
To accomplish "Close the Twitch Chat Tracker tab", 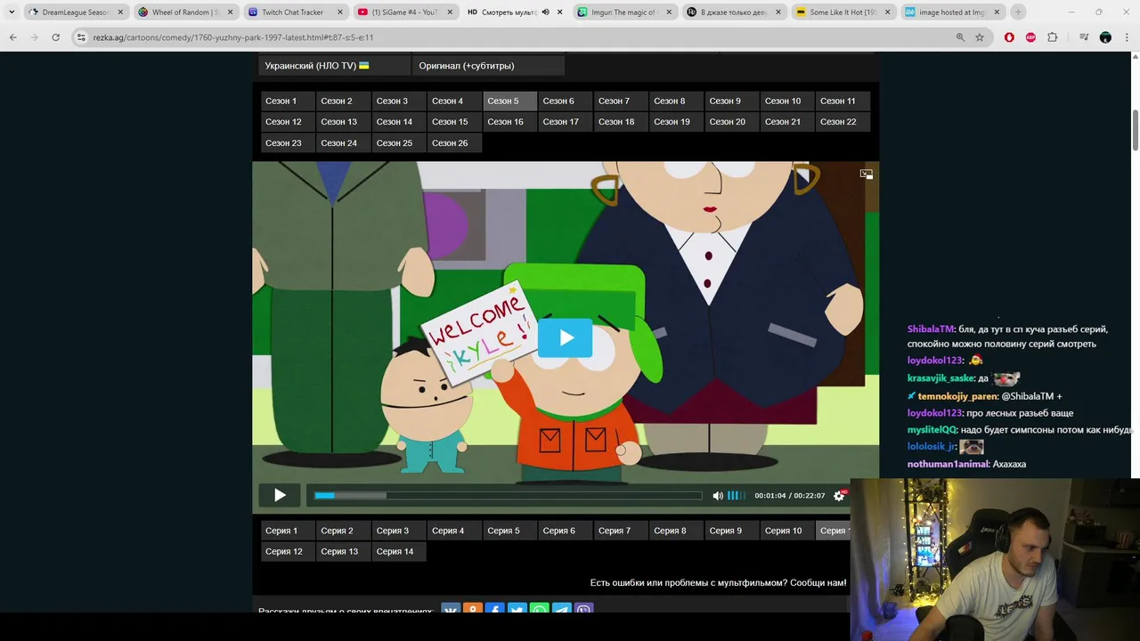I will point(339,12).
